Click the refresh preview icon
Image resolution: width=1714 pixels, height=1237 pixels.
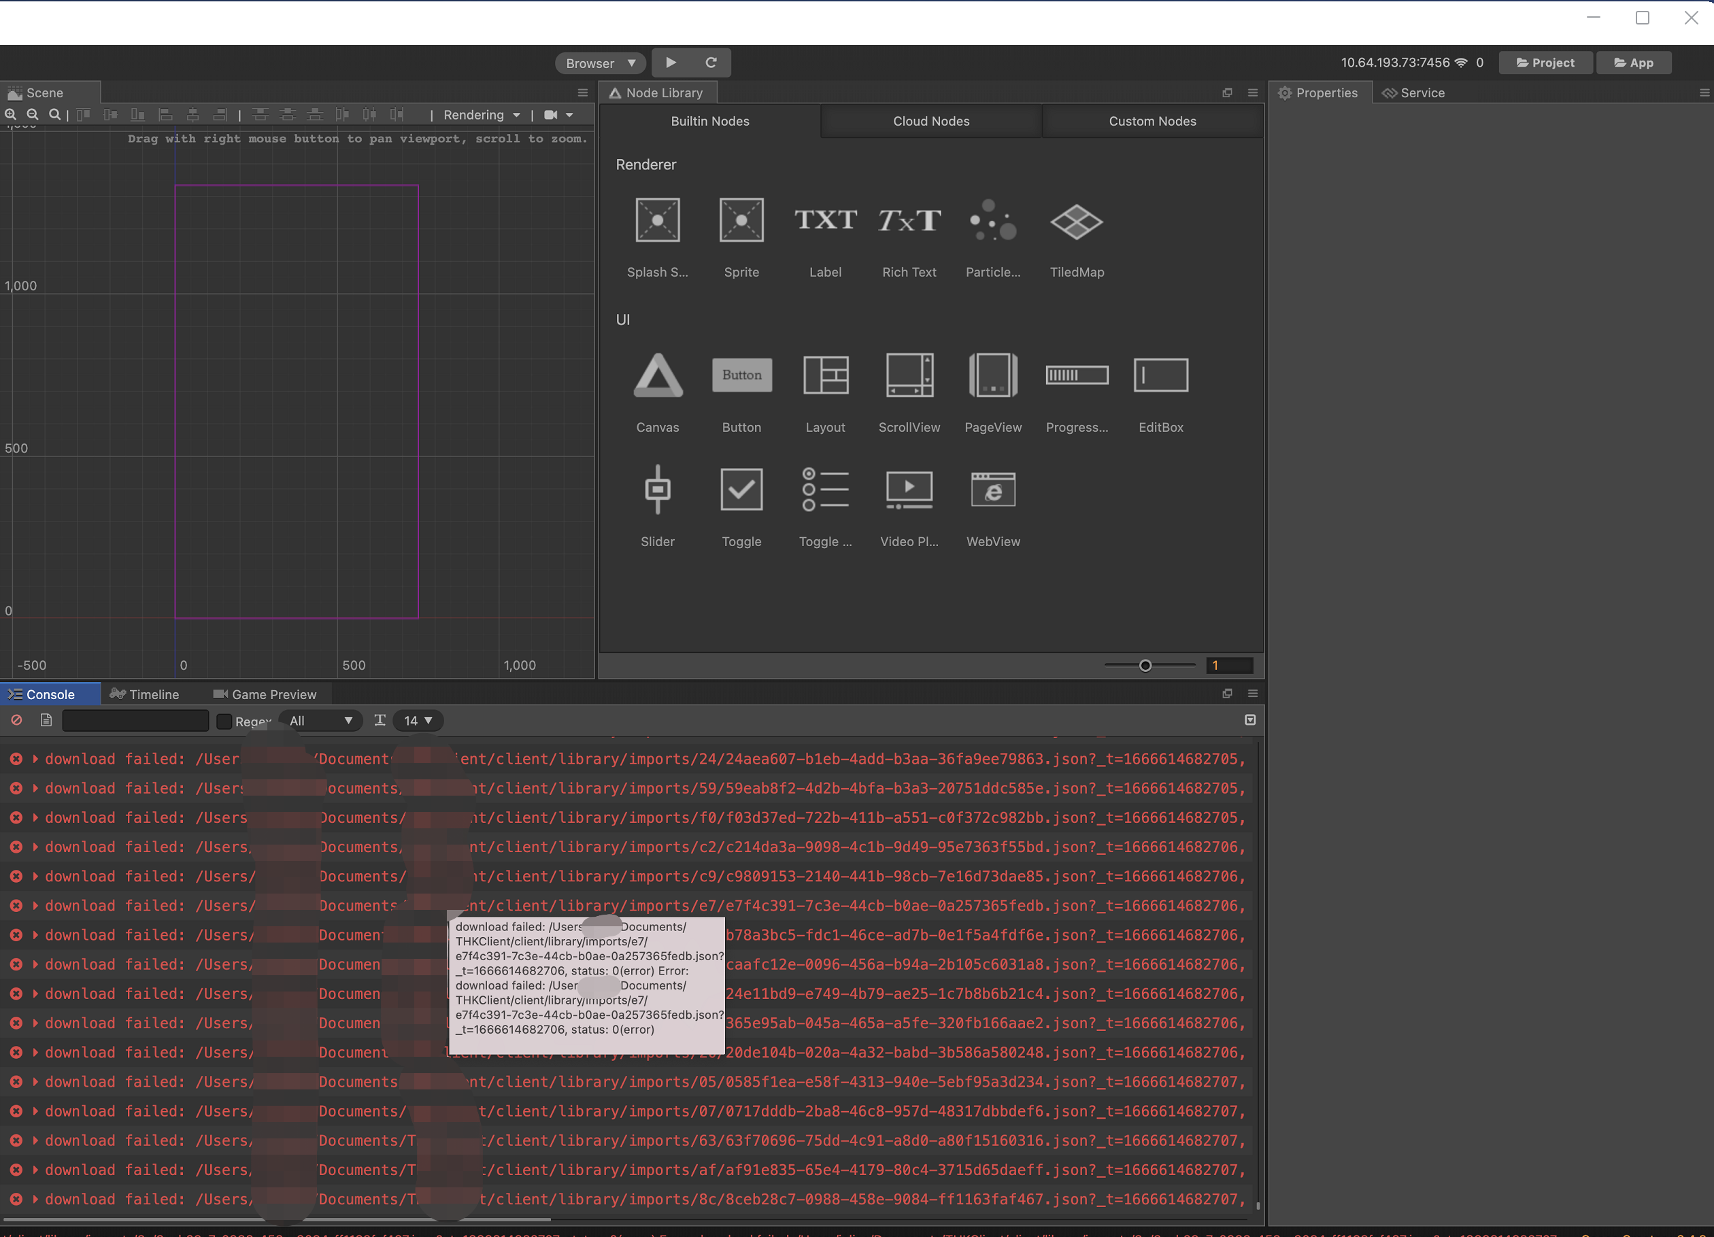coord(710,63)
